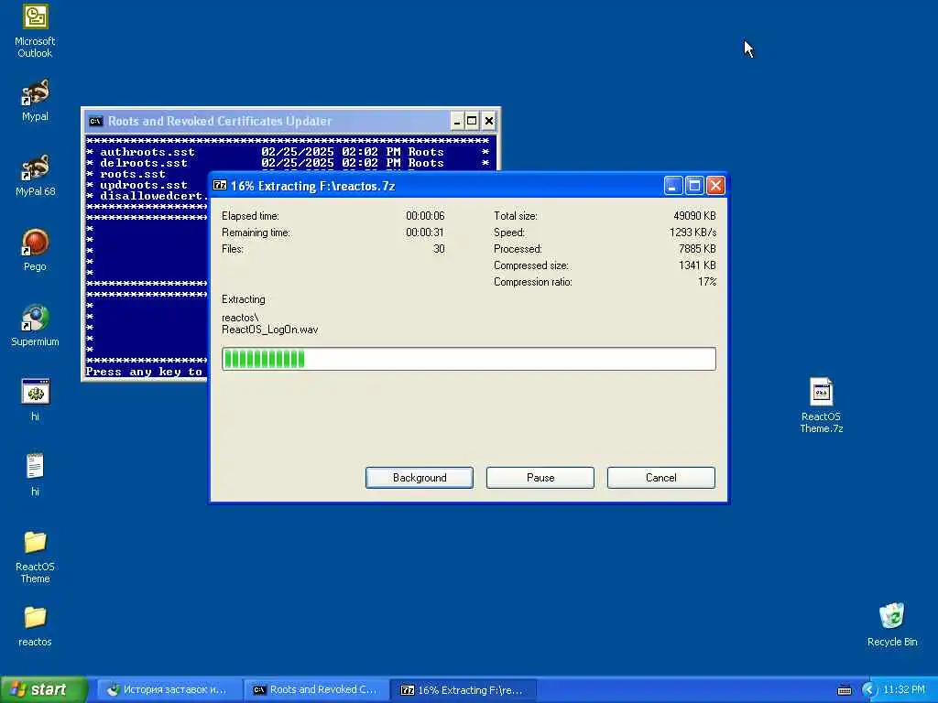Screen dimensions: 938x703
Task: Open the Mypal desktop shortcut
Action: pyautogui.click(x=35, y=100)
